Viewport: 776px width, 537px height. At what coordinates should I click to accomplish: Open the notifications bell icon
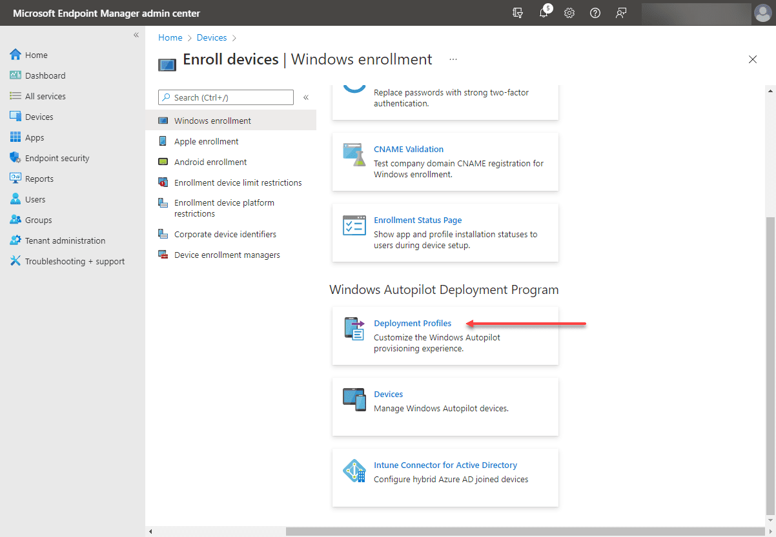click(544, 13)
